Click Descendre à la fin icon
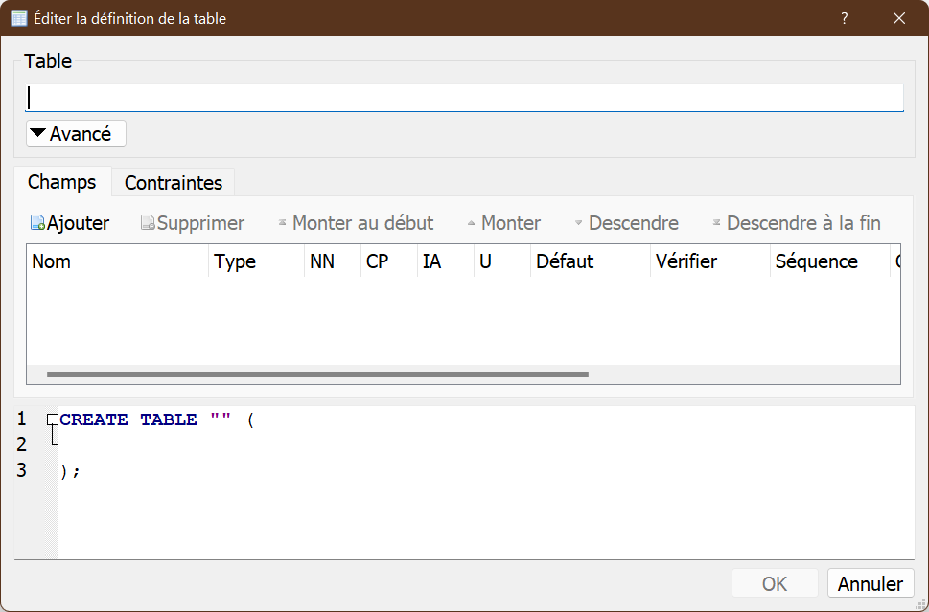Screen dimensions: 929x612 coord(716,223)
